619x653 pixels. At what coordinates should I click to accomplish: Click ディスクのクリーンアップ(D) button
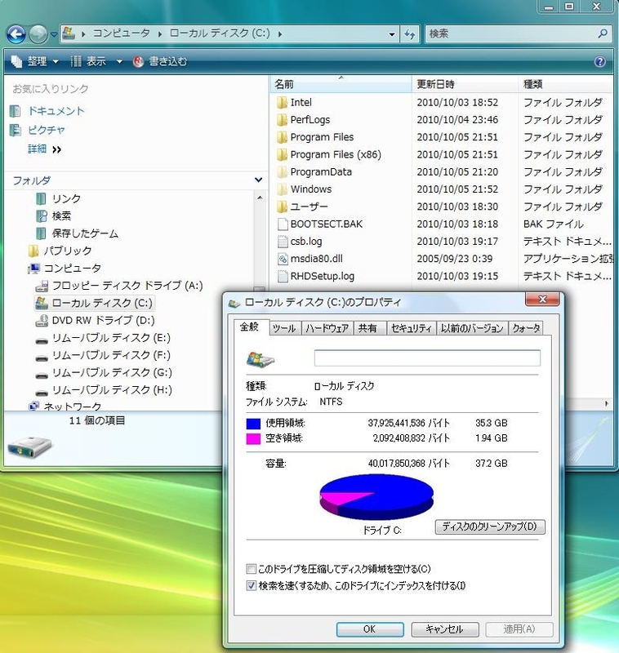[490, 526]
